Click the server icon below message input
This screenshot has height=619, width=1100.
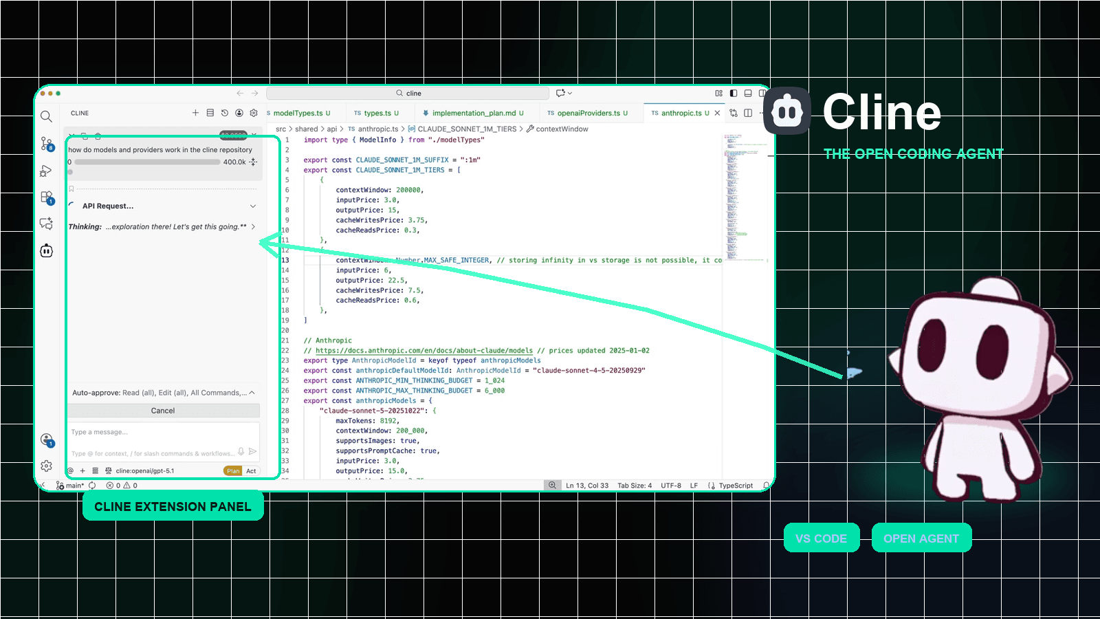95,471
